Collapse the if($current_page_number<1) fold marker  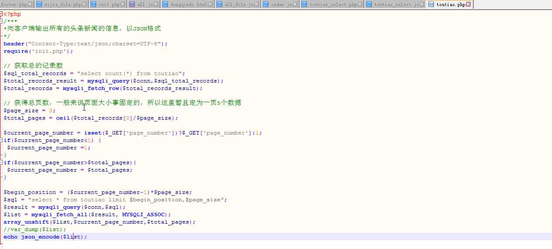(2, 140)
